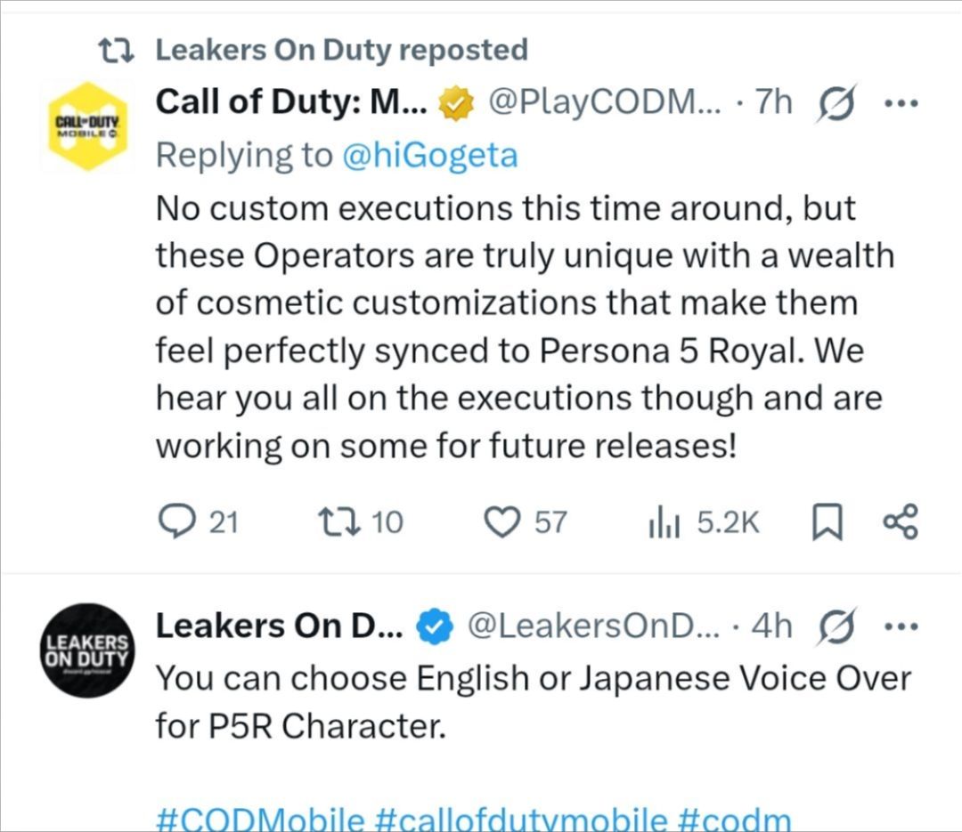Open Leakers On Duty profile avatar
The width and height of the screenshot is (962, 832).
[x=87, y=650]
